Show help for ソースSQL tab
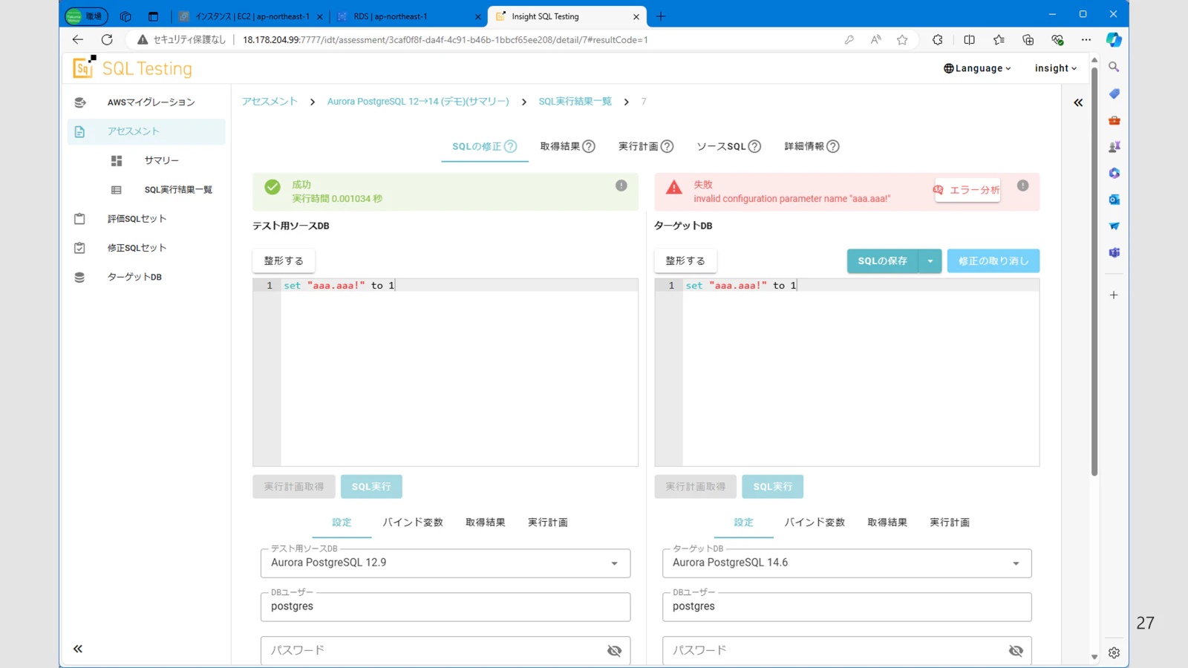The width and height of the screenshot is (1188, 668). click(x=754, y=146)
